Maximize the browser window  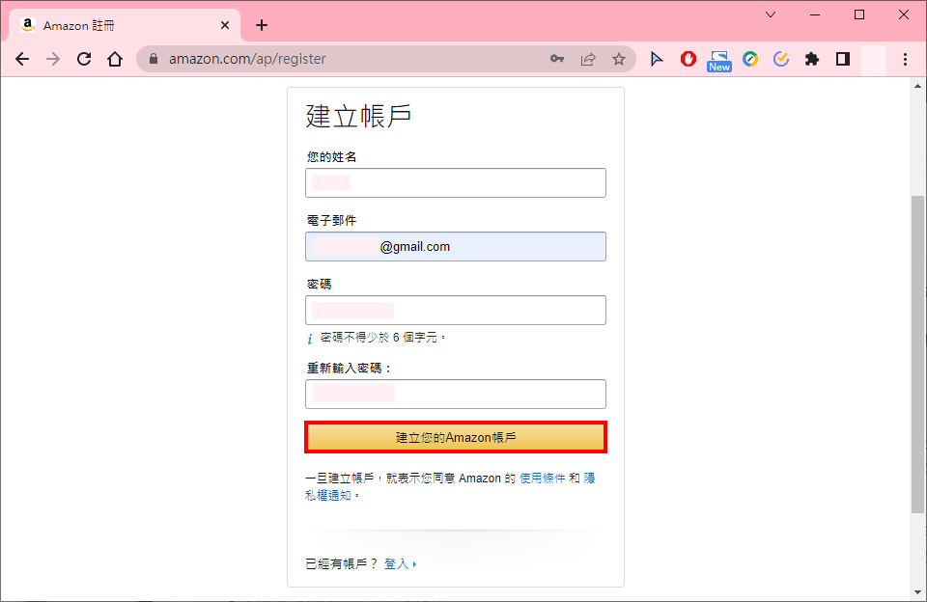coord(859,14)
